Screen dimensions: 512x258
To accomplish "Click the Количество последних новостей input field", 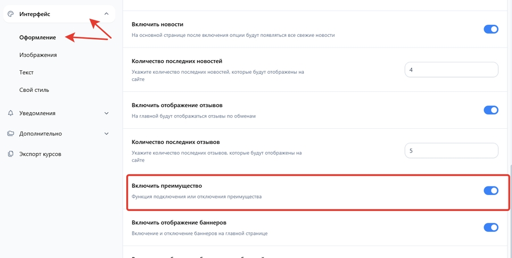I will pos(451,69).
